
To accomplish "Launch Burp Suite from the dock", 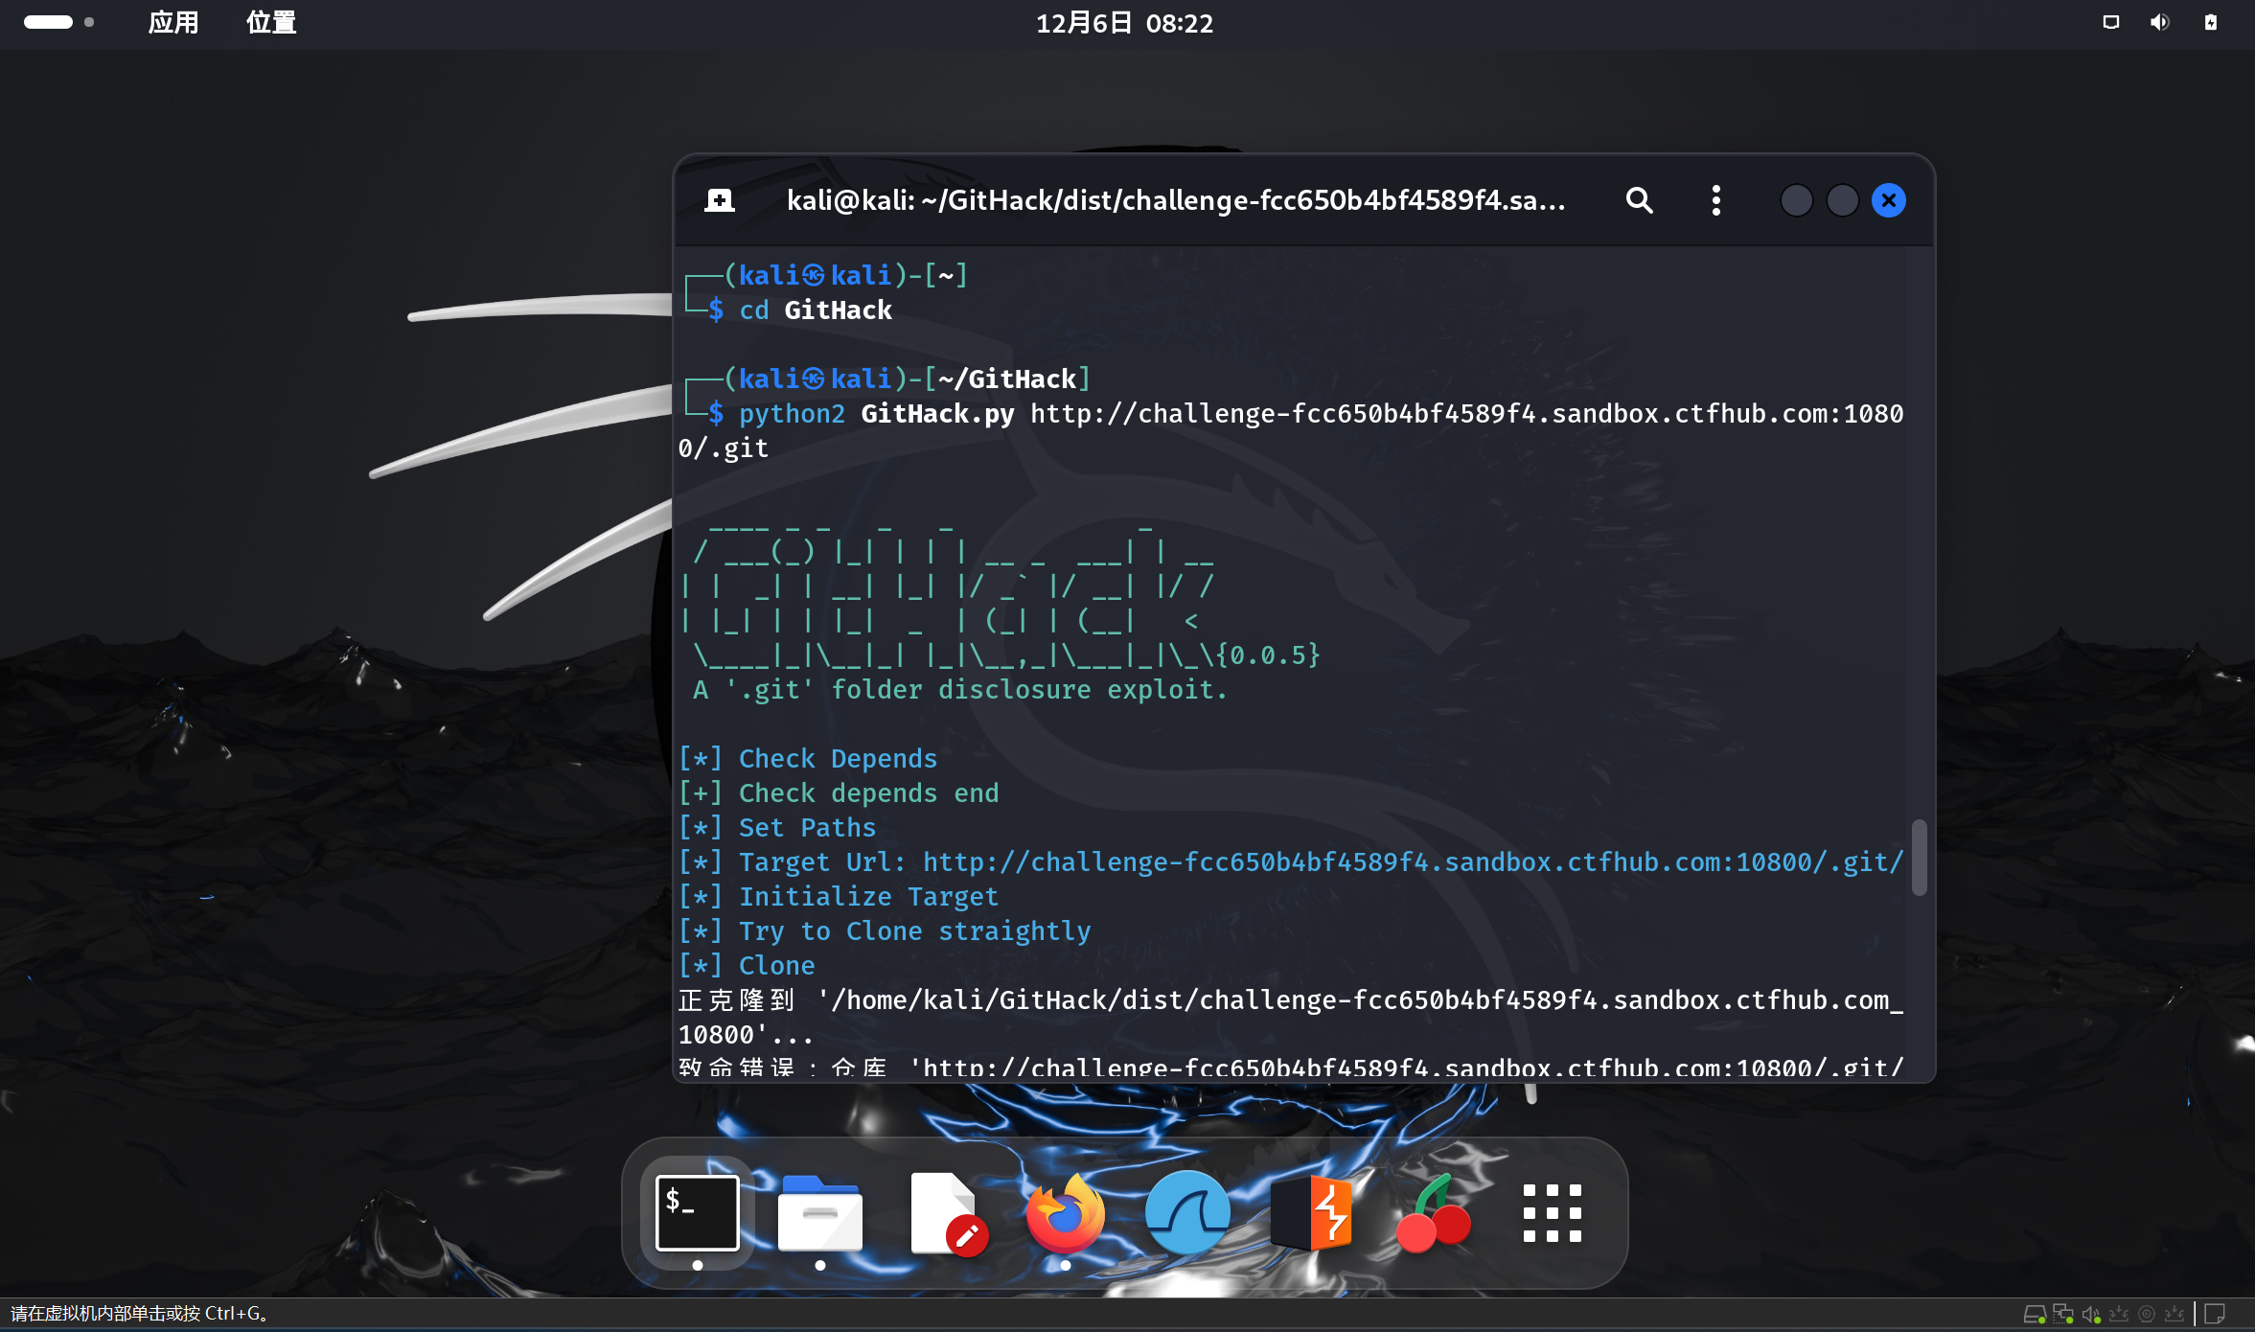I will tap(1311, 1213).
